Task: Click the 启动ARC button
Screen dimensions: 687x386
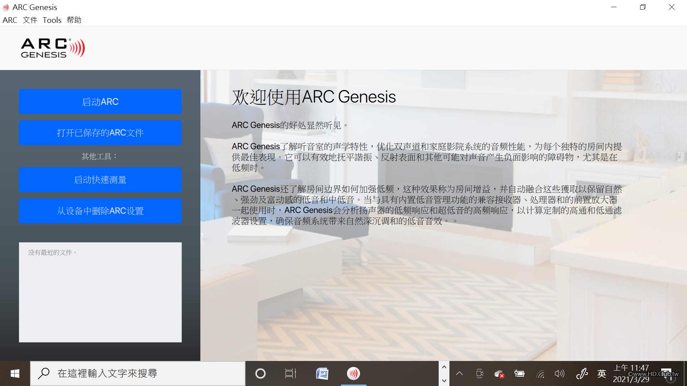Action: (x=100, y=102)
